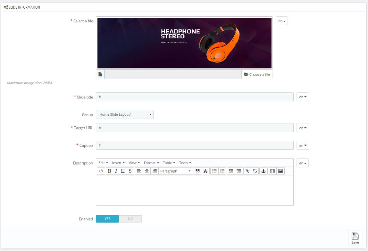Click the file path field beside Choose a file
This screenshot has width=368, height=251.
(x=173, y=75)
